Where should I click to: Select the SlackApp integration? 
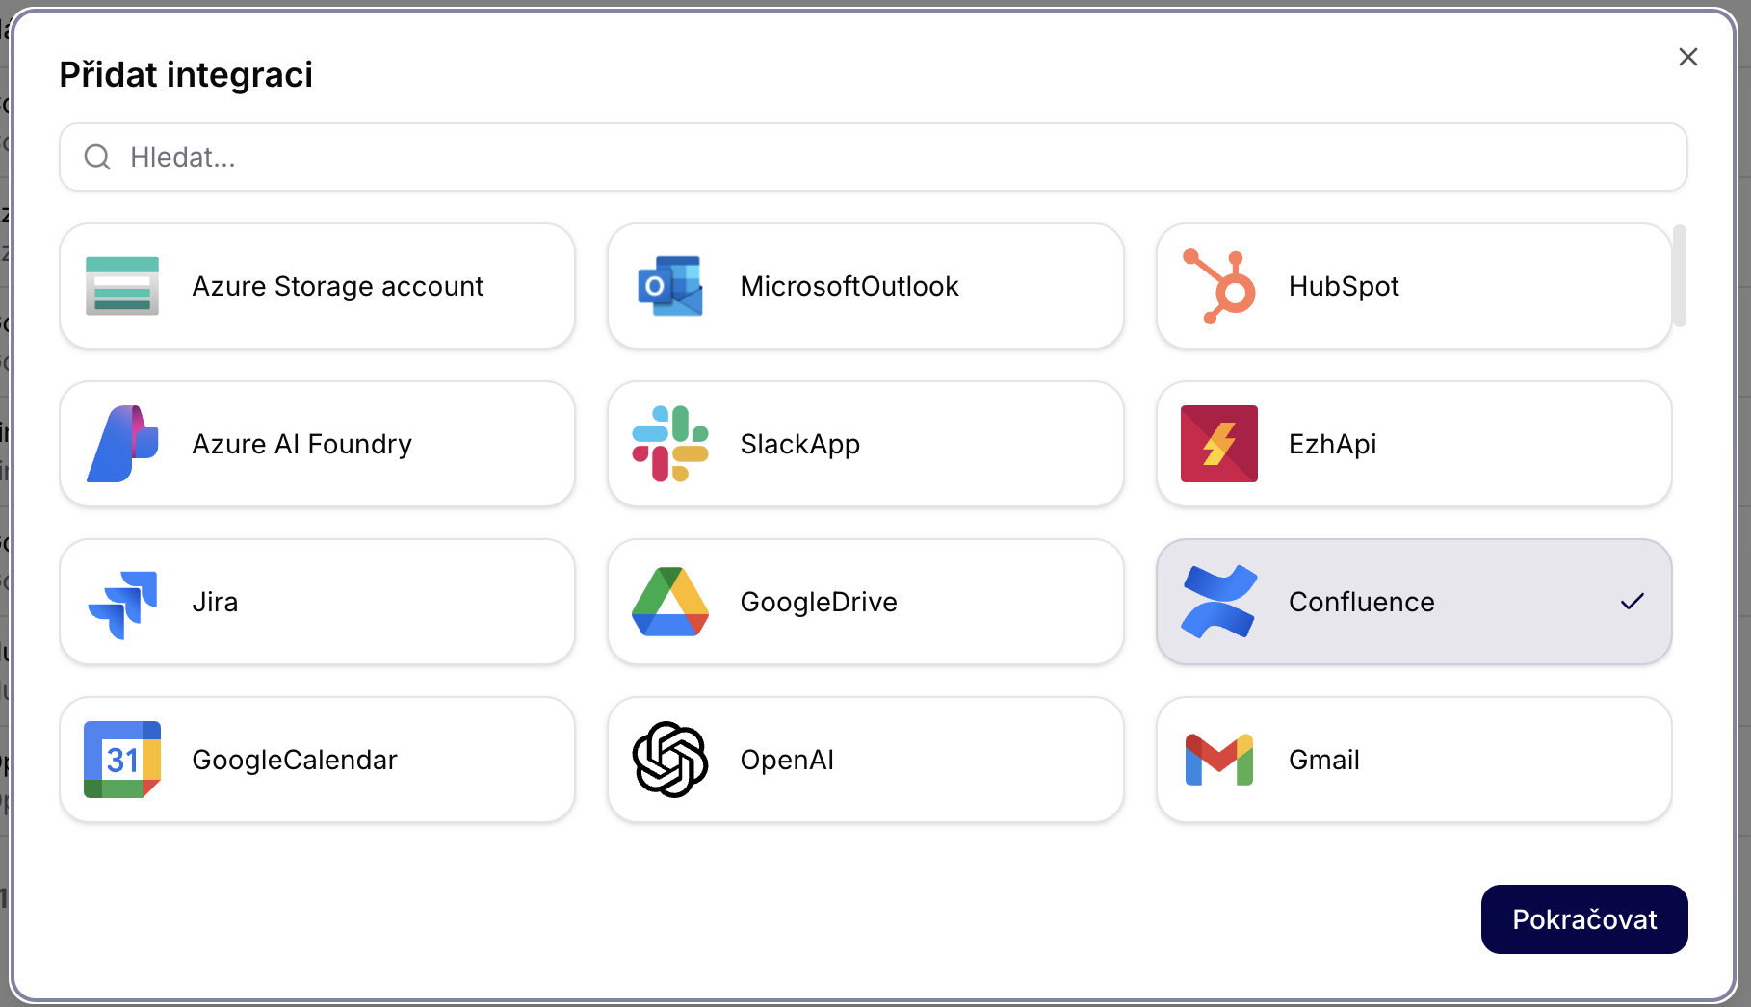pos(865,444)
